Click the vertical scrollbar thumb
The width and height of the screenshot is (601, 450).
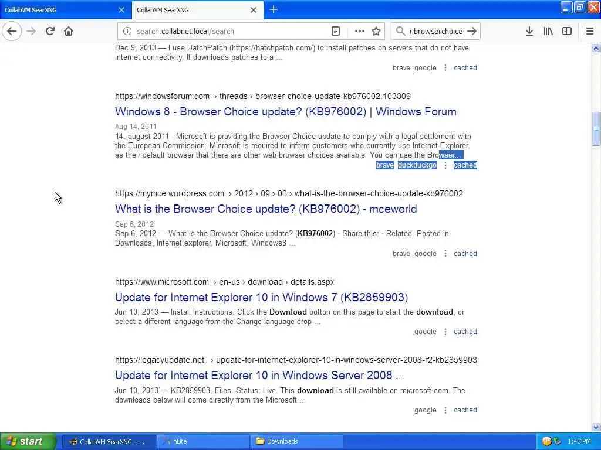[596, 128]
